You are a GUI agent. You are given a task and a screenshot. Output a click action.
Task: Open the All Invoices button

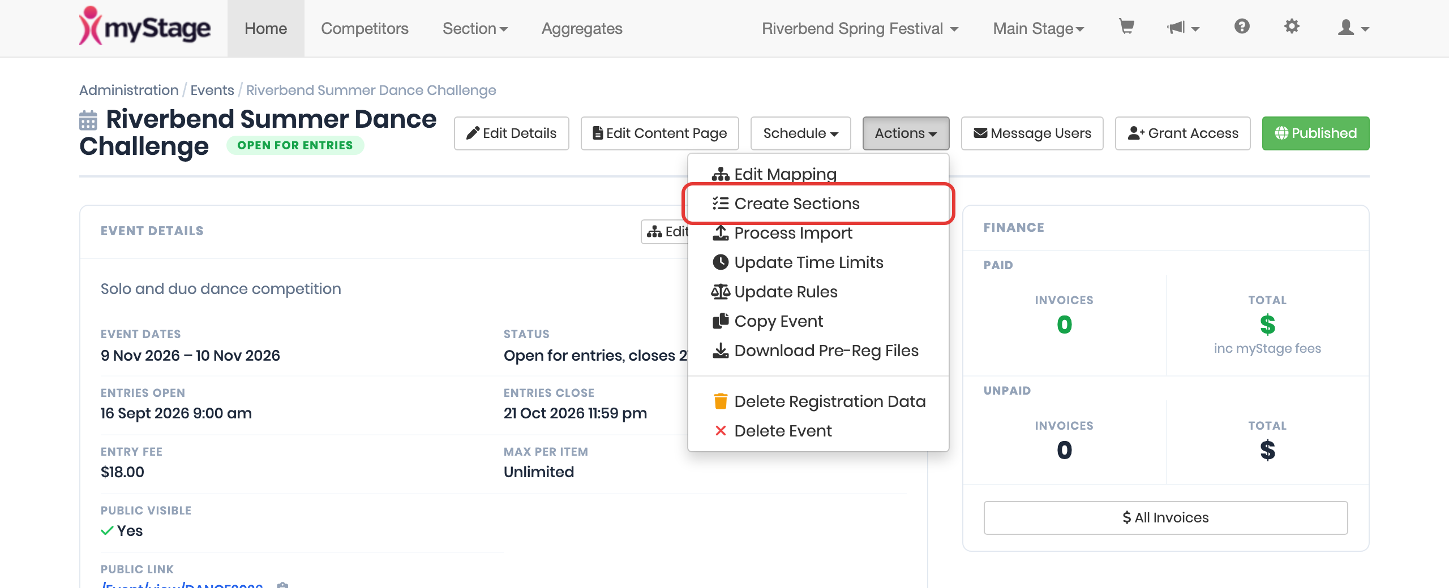[1165, 517]
